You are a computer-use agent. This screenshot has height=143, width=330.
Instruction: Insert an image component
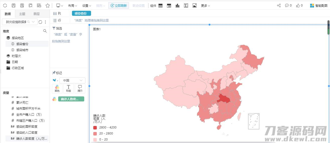pyautogui.click(x=195, y=6)
